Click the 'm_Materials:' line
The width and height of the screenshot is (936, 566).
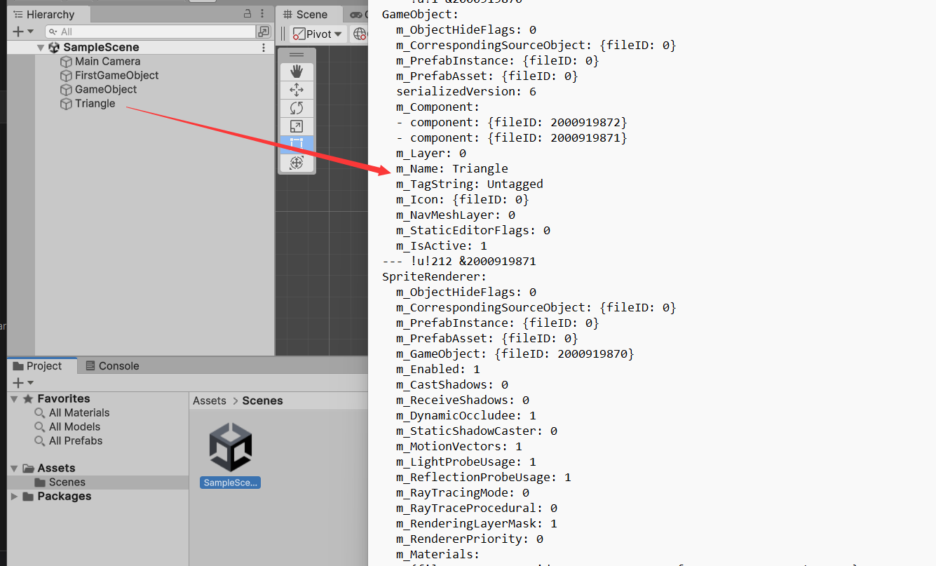coord(438,554)
